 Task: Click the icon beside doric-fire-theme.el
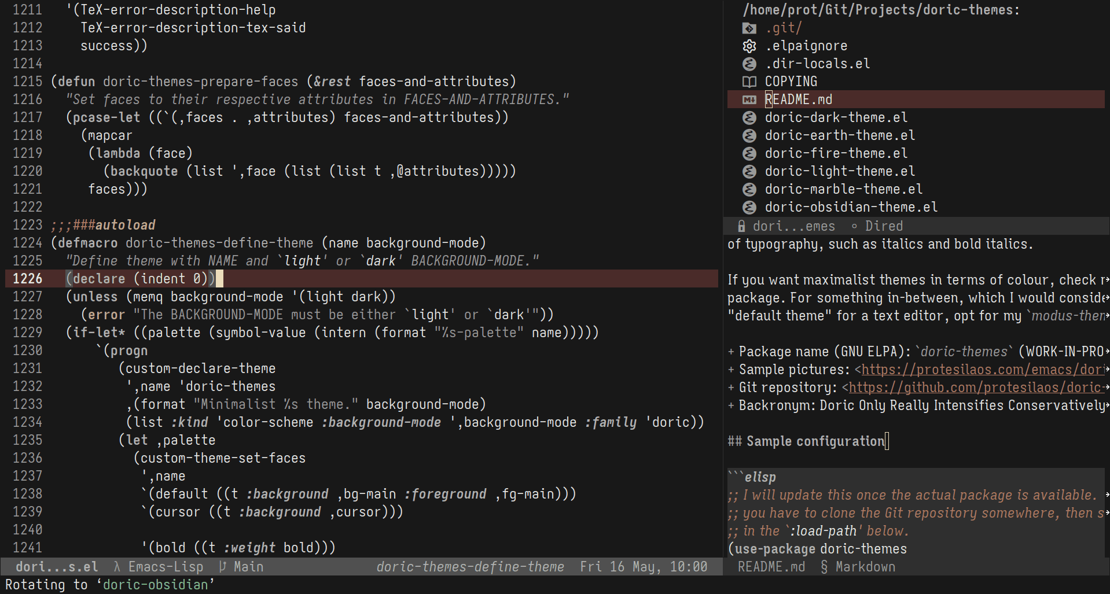[749, 153]
